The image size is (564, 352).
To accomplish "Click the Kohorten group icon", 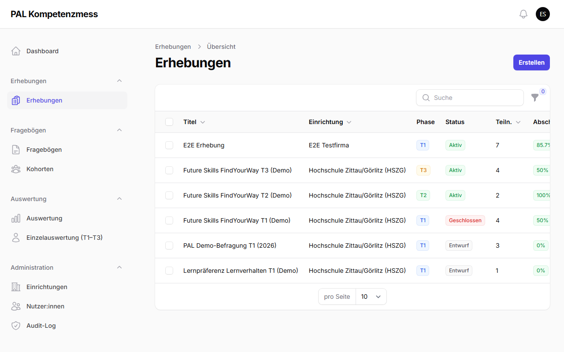I will [x=16, y=169].
